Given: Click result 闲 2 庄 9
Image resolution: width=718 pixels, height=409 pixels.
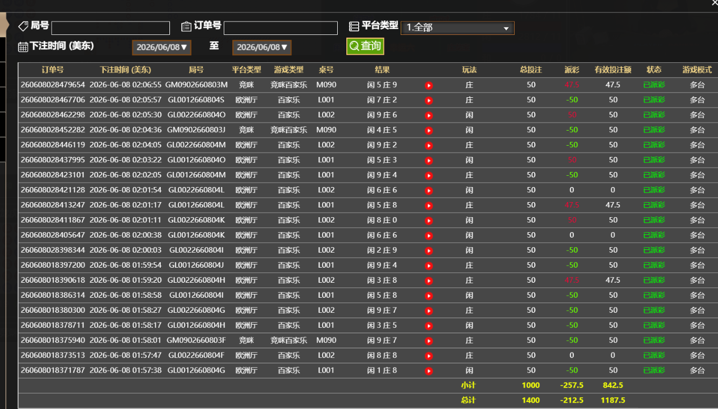Looking at the screenshot, I should click(382, 250).
